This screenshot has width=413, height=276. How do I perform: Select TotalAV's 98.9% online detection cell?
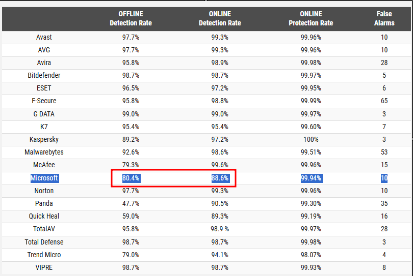pyautogui.click(x=220, y=229)
